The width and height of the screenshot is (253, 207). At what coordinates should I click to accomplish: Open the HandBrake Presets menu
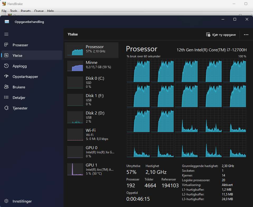coord(26,11)
